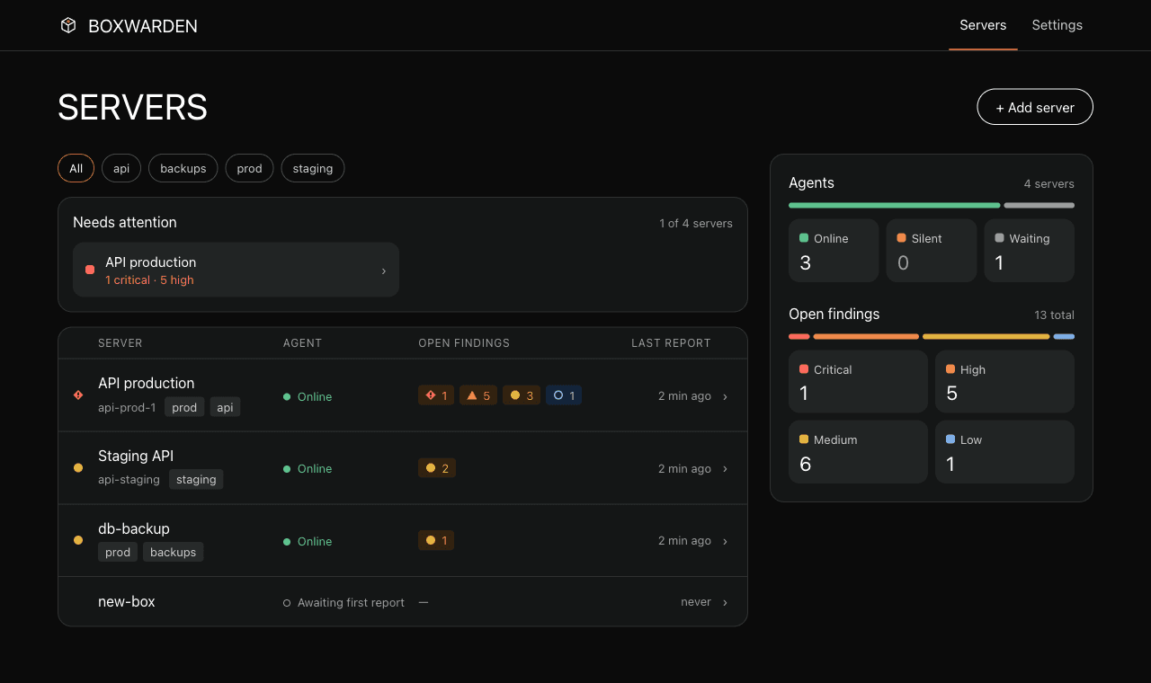Click the High findings stat card
1151x683 pixels.
point(1005,381)
